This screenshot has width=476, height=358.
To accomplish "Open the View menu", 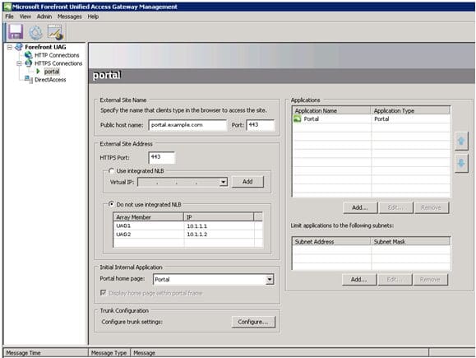I will click(25, 16).
